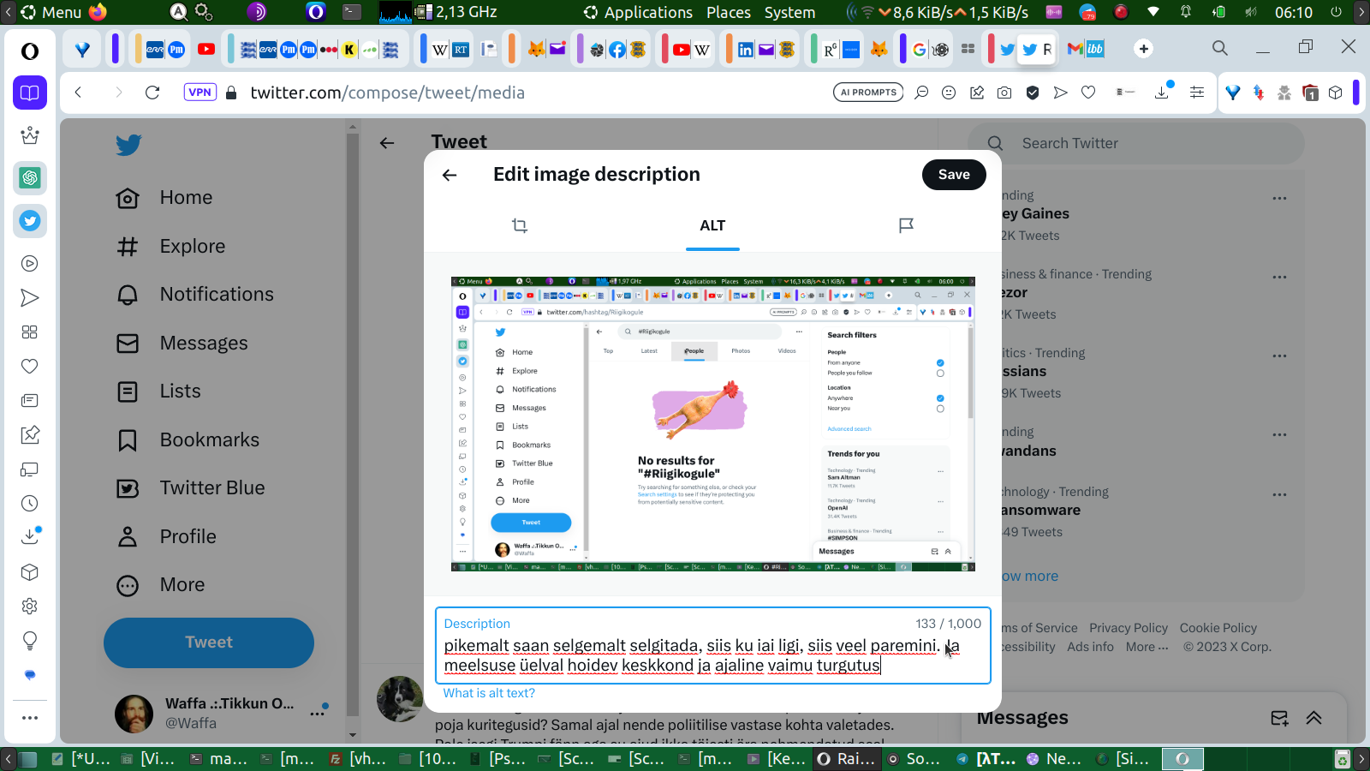Open the Opera taskbar window entry
The width and height of the screenshot is (1370, 771).
click(x=1182, y=759)
